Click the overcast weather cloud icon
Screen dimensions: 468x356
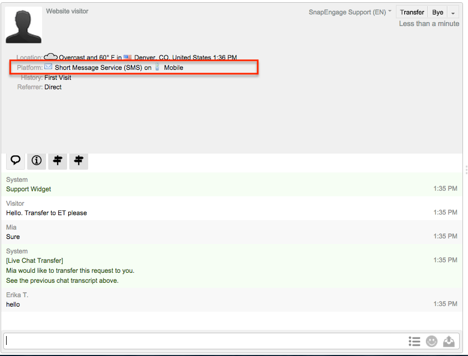tap(50, 57)
